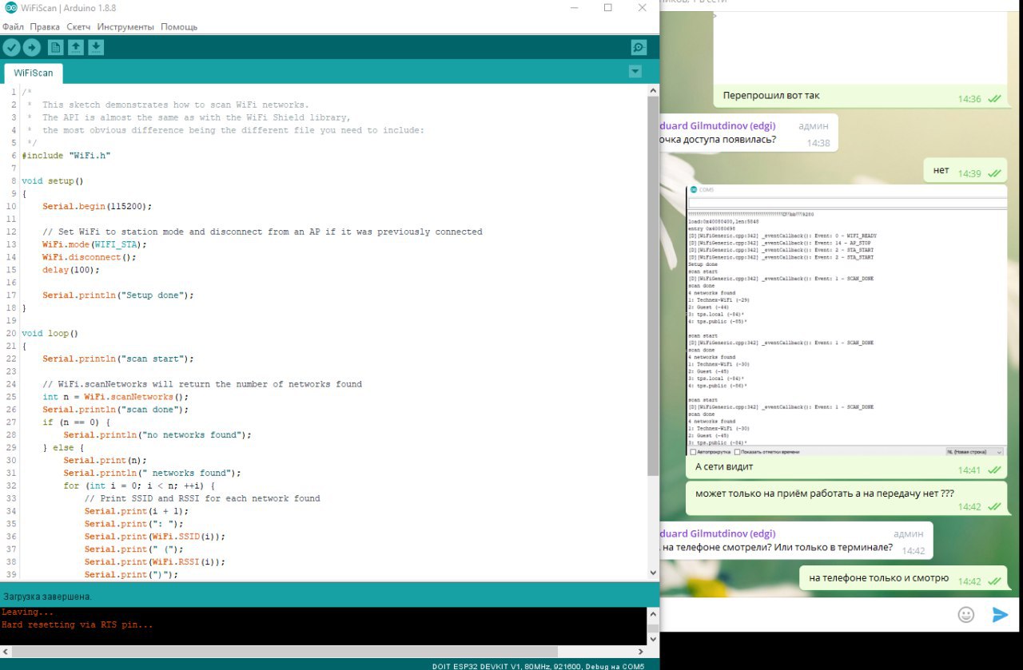Click the console horizontal scroll left arrow
The width and height of the screenshot is (1023, 670).
click(6, 652)
